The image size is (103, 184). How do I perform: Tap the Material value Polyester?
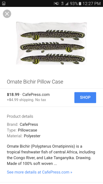coord(32,136)
